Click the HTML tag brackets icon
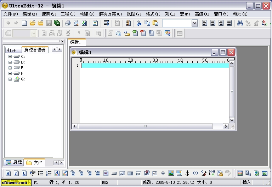 (x=195, y=173)
